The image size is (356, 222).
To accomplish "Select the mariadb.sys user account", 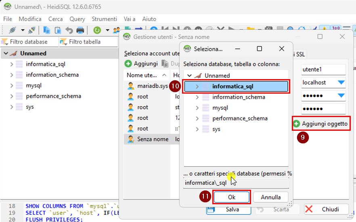I will tap(153, 86).
